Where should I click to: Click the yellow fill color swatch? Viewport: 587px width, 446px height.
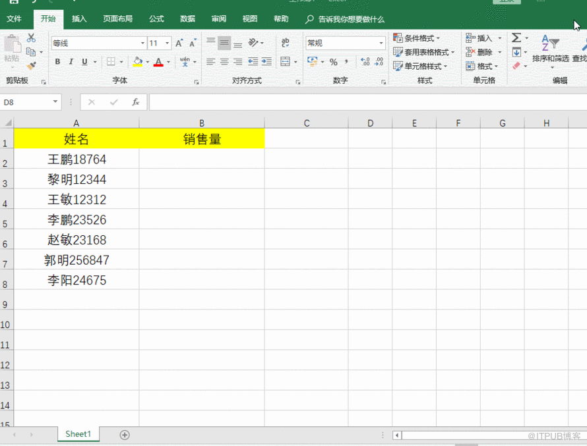pos(137,62)
